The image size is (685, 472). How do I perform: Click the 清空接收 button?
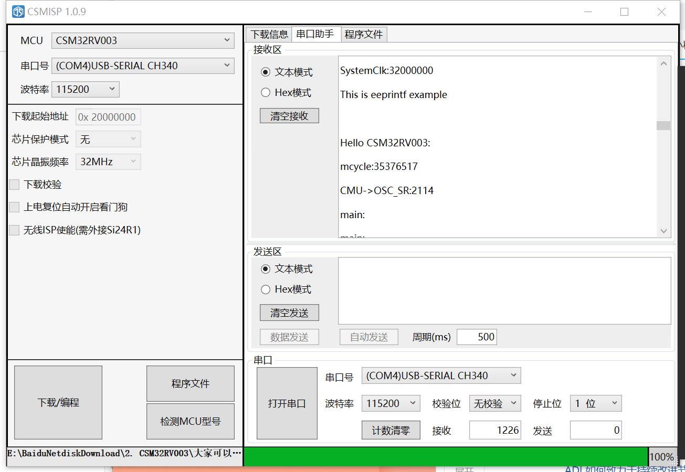click(x=289, y=116)
